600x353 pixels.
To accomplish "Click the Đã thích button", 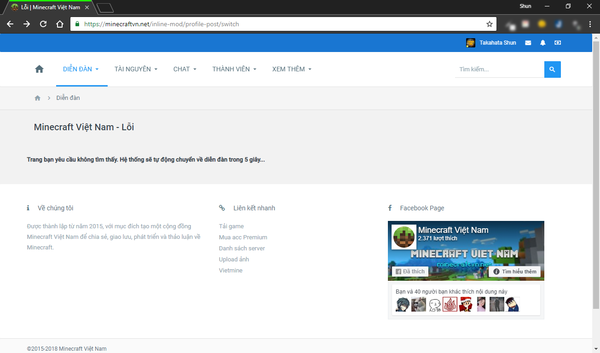I will [x=410, y=272].
